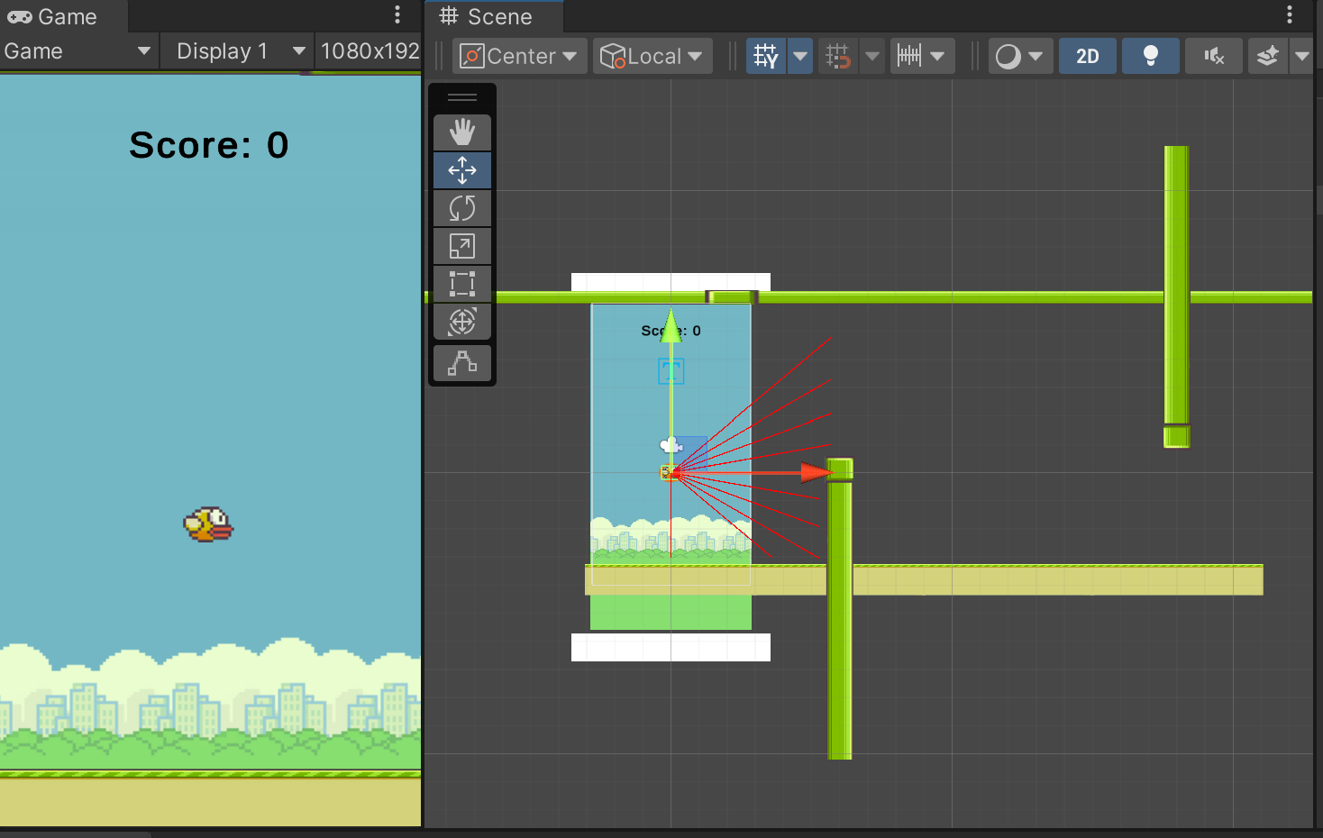Screen dimensions: 1323x838
Task: Toggle scene effects layers button
Action: (x=1268, y=57)
